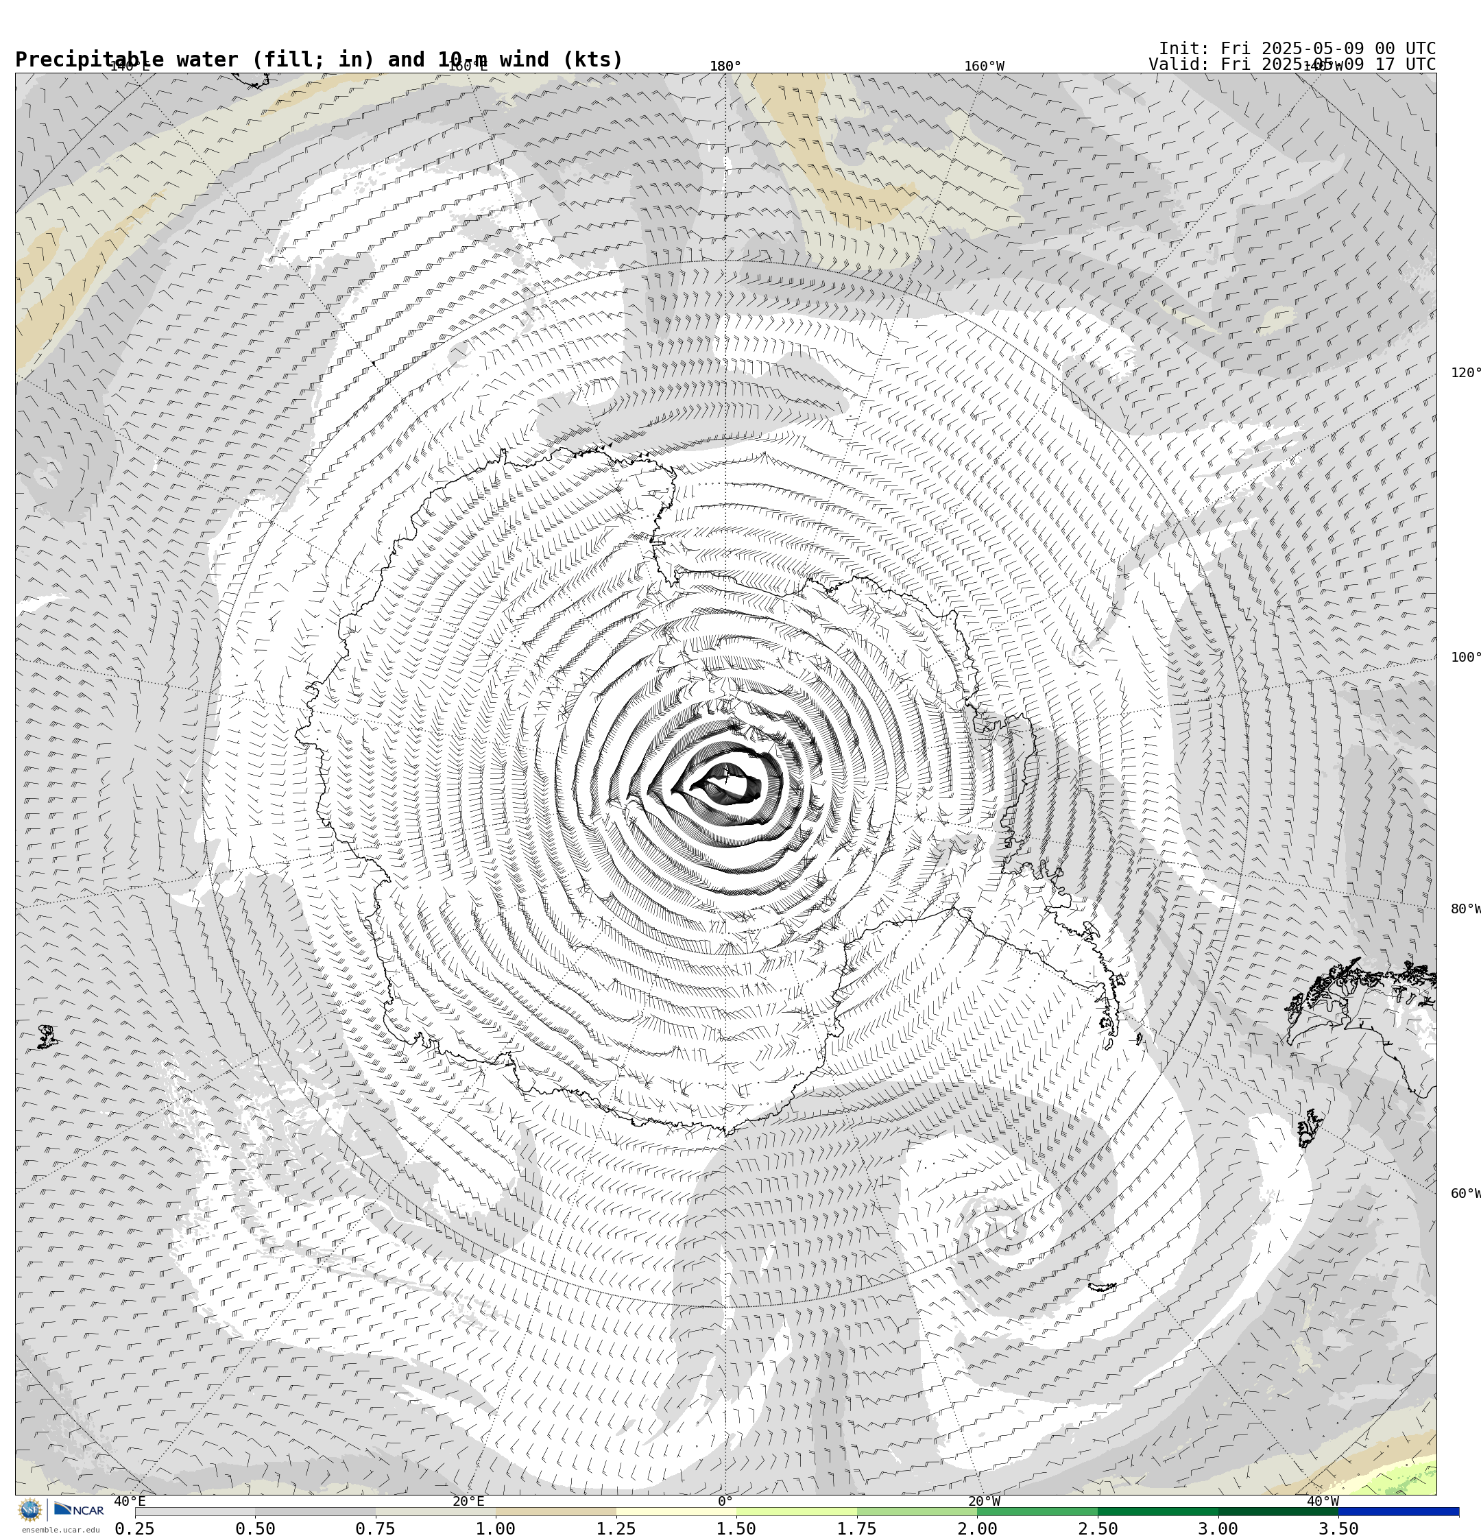Click the 0.50 colorbar tick label
The image size is (1481, 1538).
click(255, 1528)
